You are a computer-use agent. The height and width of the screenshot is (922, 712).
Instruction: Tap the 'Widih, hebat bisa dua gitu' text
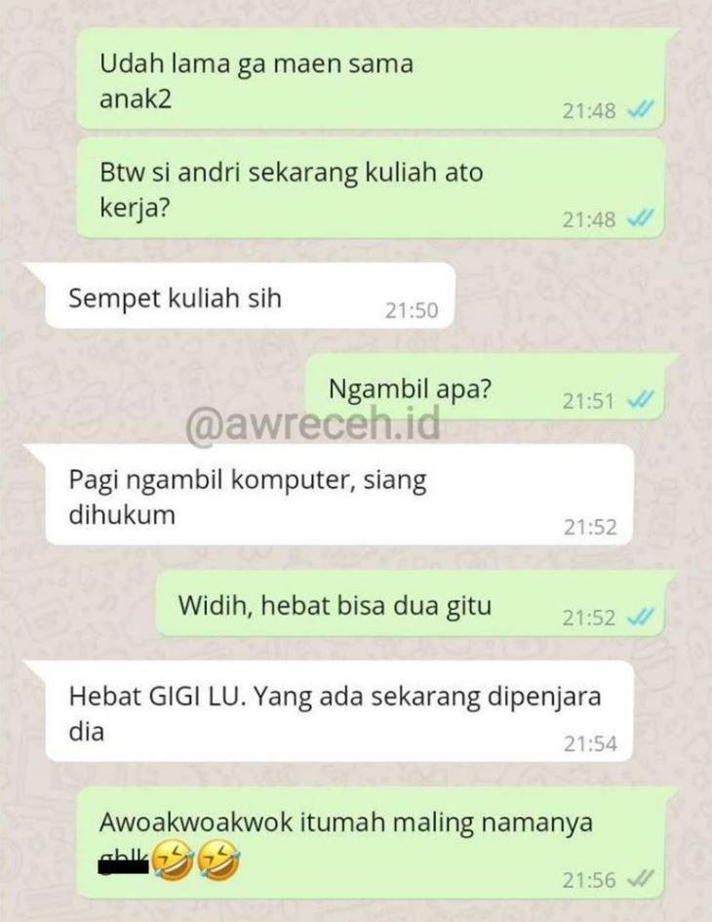pos(336,605)
